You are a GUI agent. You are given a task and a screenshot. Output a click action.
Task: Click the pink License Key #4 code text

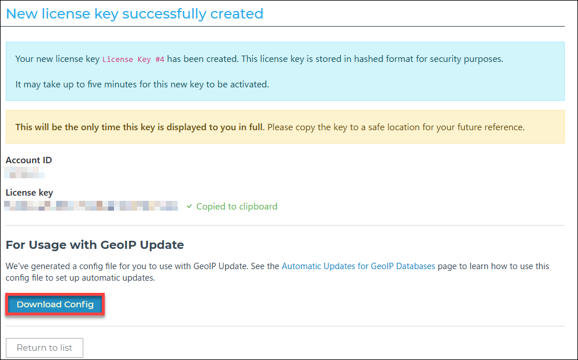coord(133,59)
